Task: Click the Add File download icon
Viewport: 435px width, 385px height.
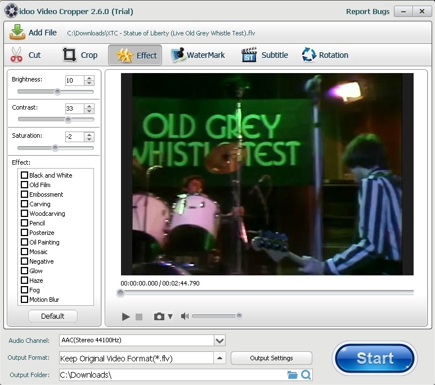Action: 17,32
